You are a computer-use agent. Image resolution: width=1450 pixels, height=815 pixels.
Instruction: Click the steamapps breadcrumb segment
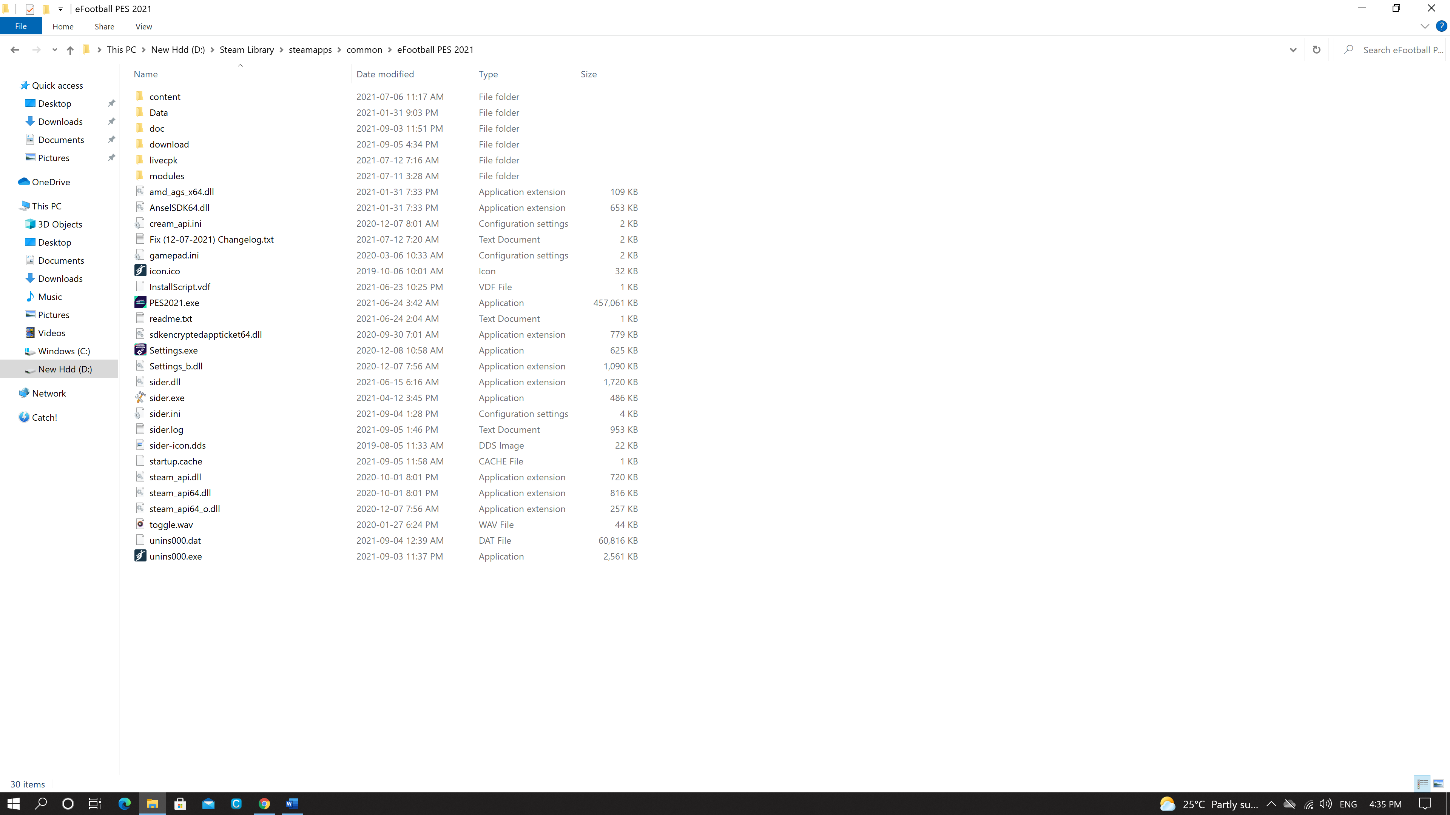pyautogui.click(x=310, y=49)
